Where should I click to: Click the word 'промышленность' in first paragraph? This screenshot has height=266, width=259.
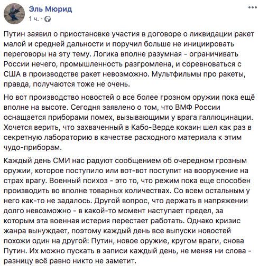click(x=91, y=64)
